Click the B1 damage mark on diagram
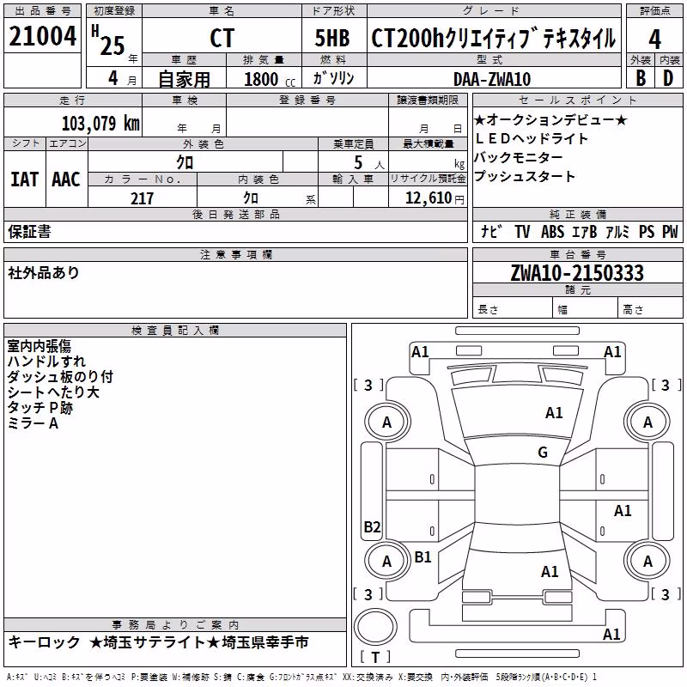The width and height of the screenshot is (687, 687). 423,556
